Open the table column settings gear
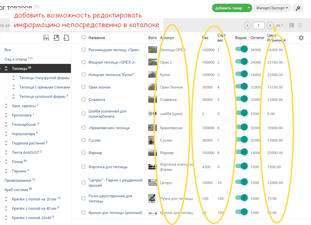The height and width of the screenshot is (225, 311). coord(301,38)
